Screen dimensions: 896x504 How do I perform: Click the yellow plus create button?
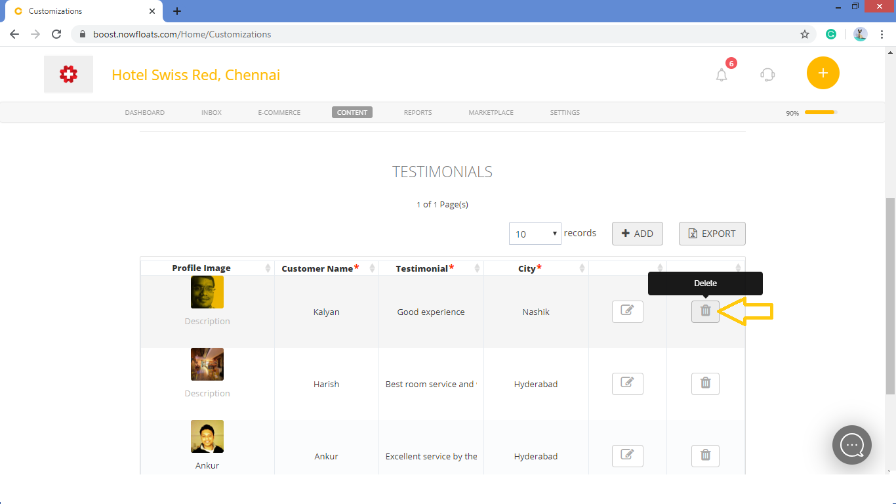click(823, 73)
